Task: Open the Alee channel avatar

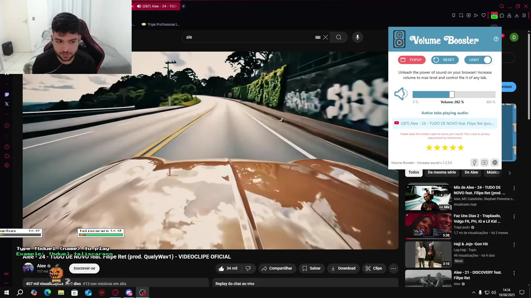Action: (x=28, y=268)
